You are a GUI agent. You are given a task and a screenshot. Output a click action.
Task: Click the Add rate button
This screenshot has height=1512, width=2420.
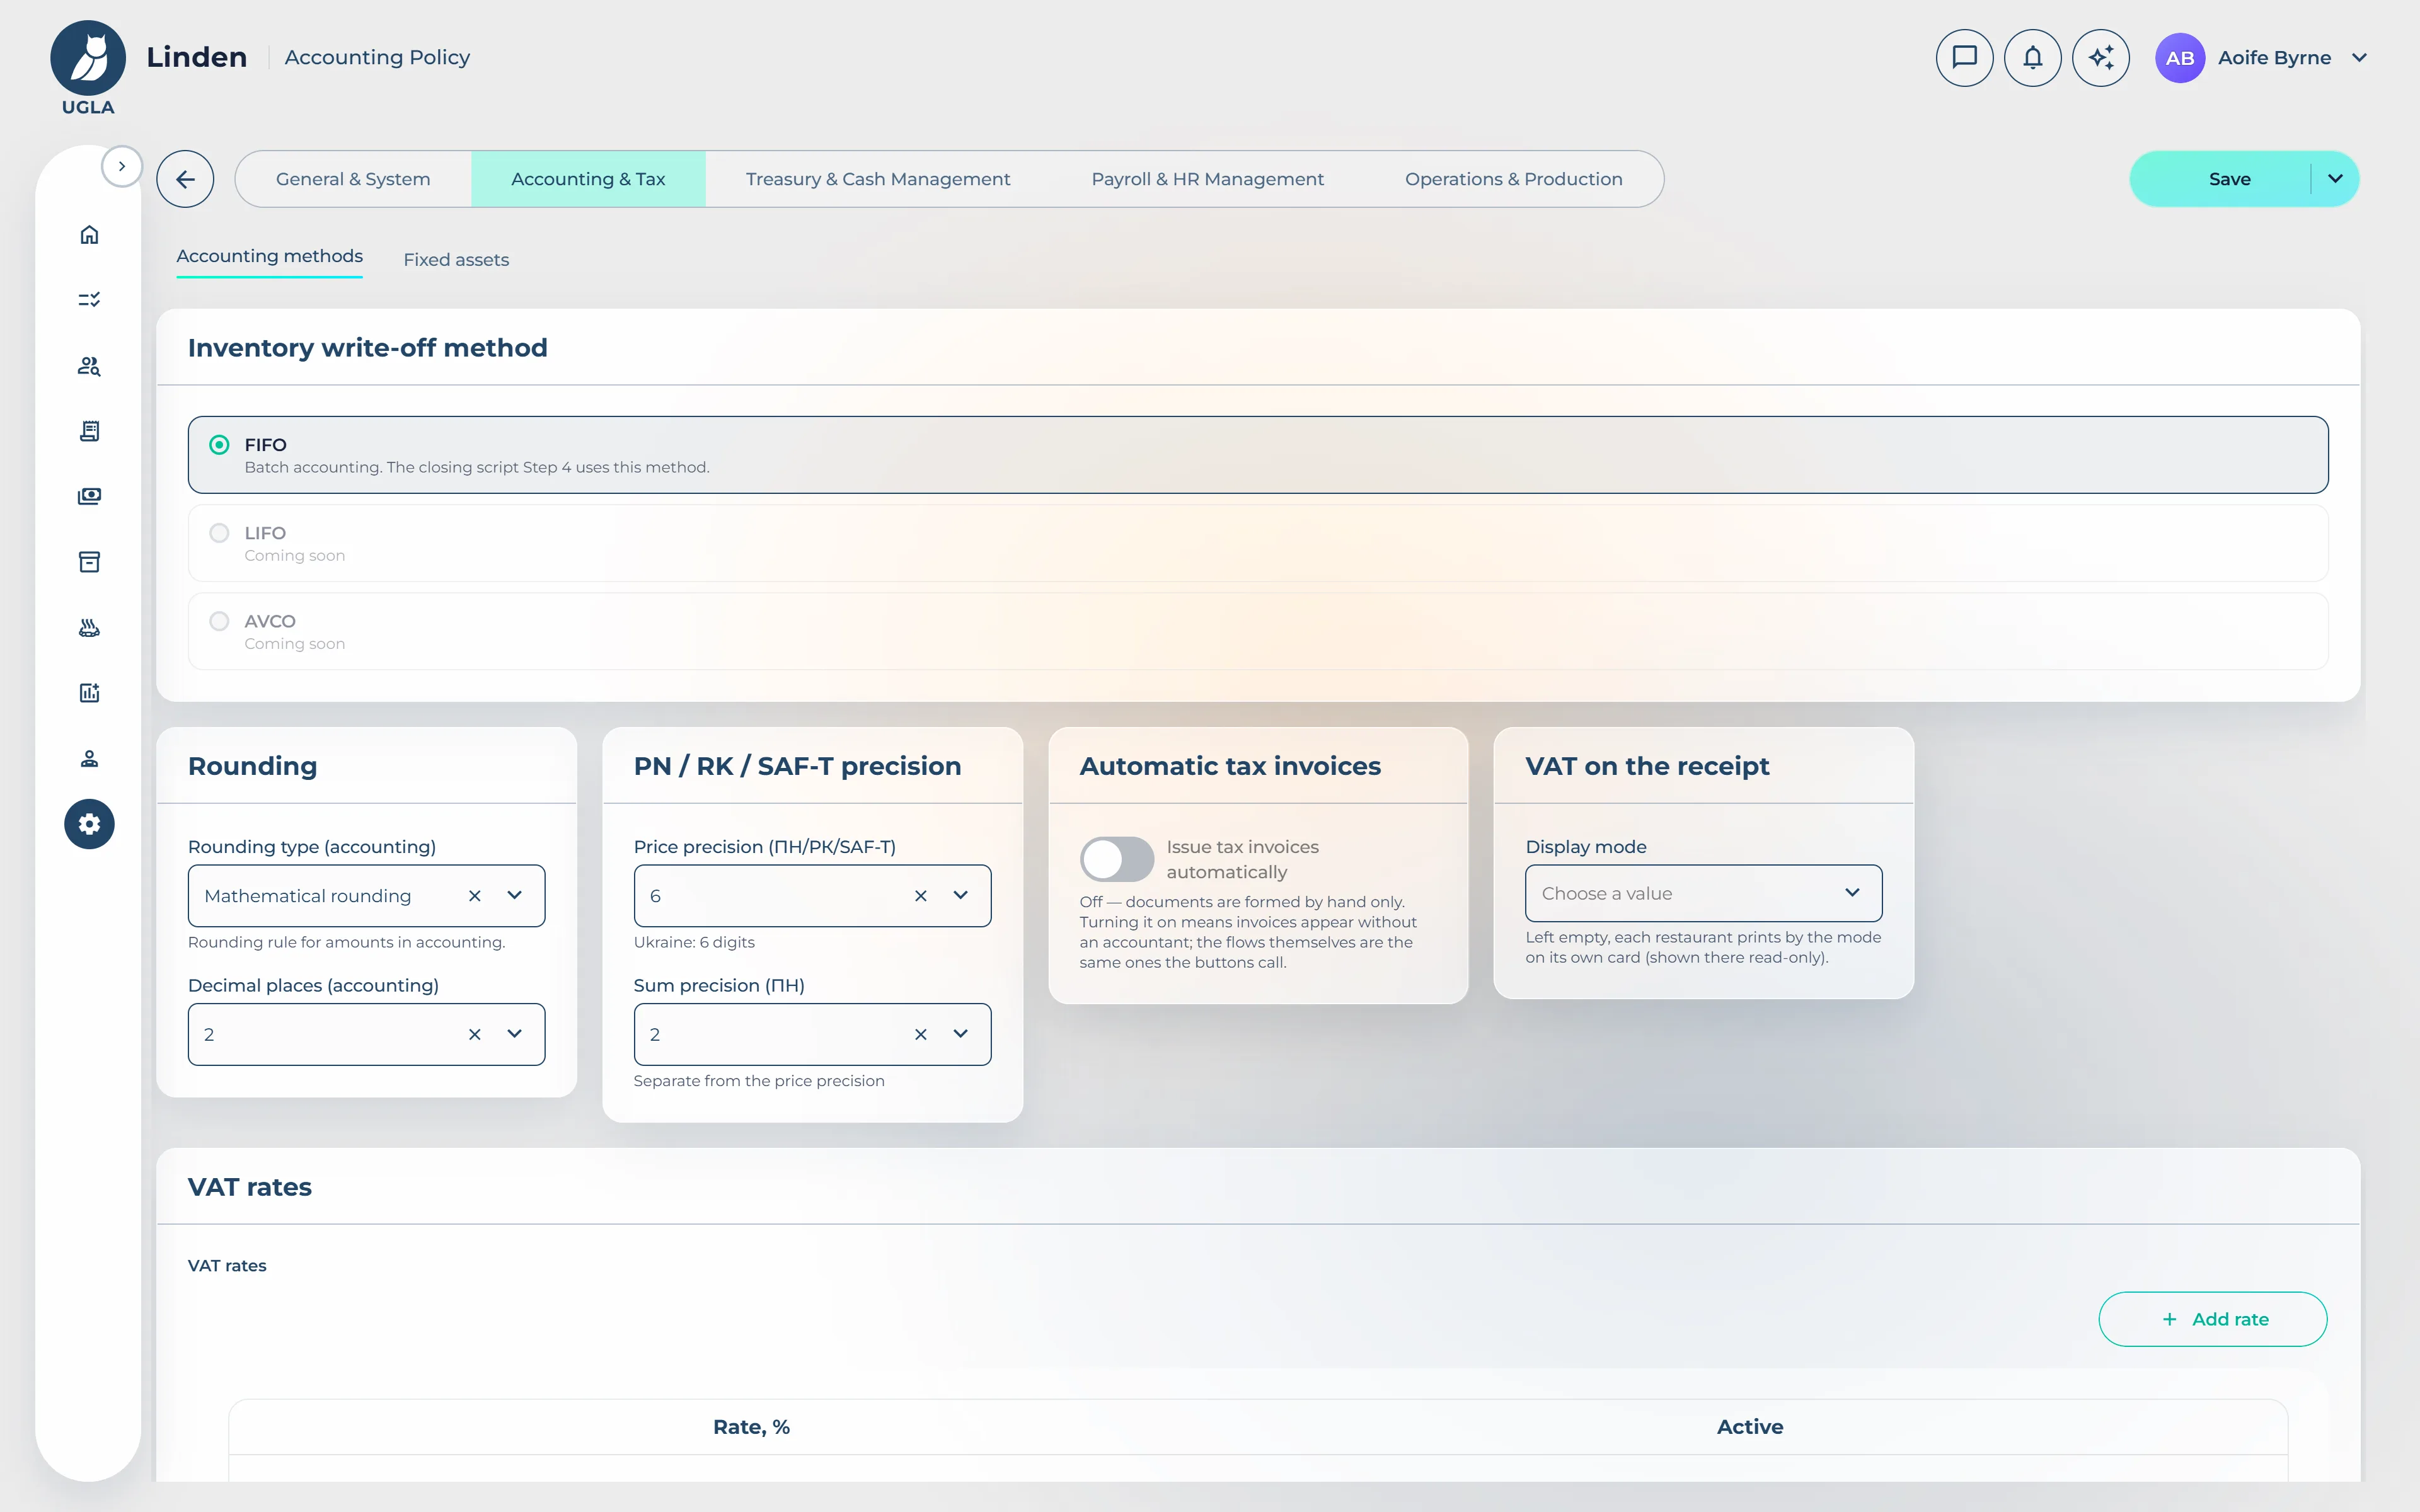(x=2213, y=1319)
